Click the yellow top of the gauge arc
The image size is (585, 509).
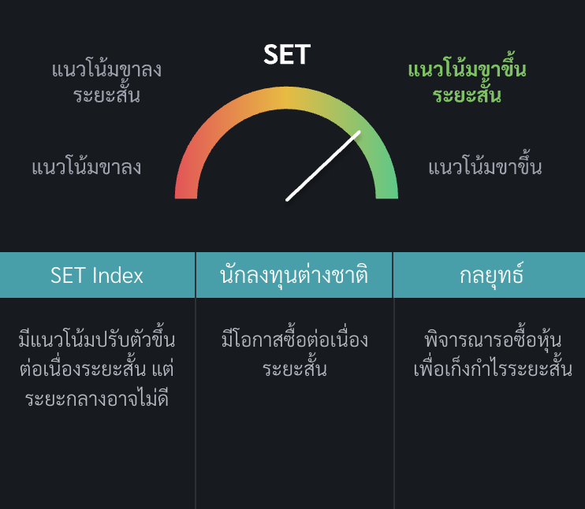(286, 98)
